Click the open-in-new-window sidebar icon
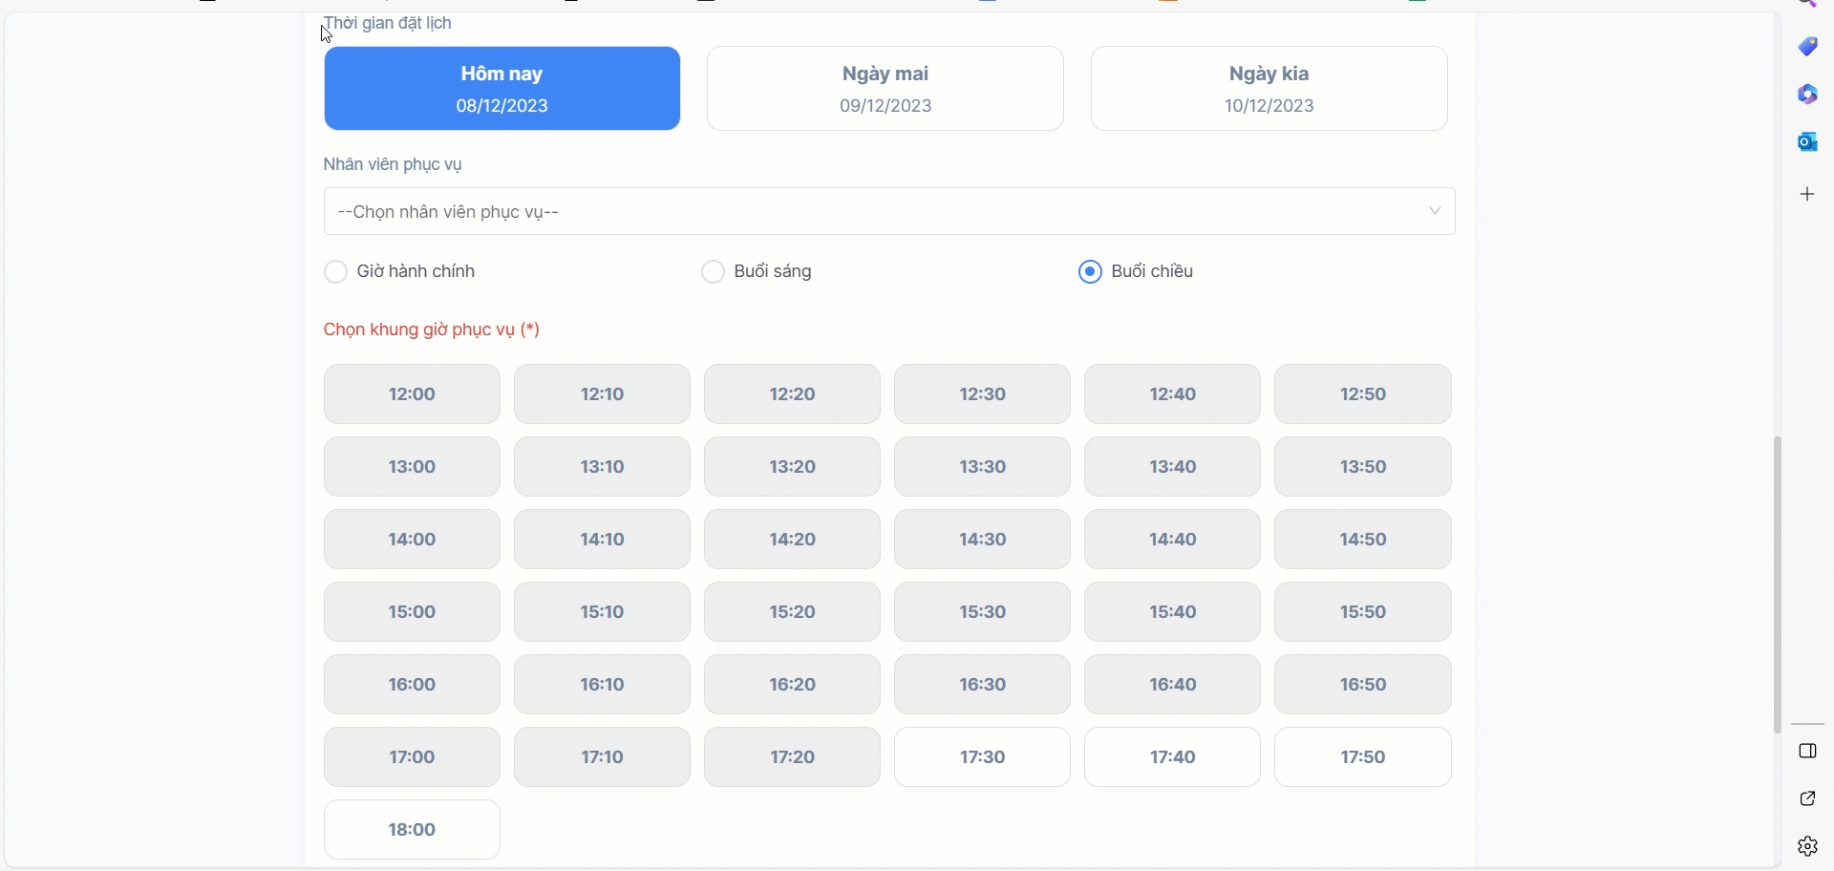Image resolution: width=1834 pixels, height=871 pixels. [x=1808, y=799]
